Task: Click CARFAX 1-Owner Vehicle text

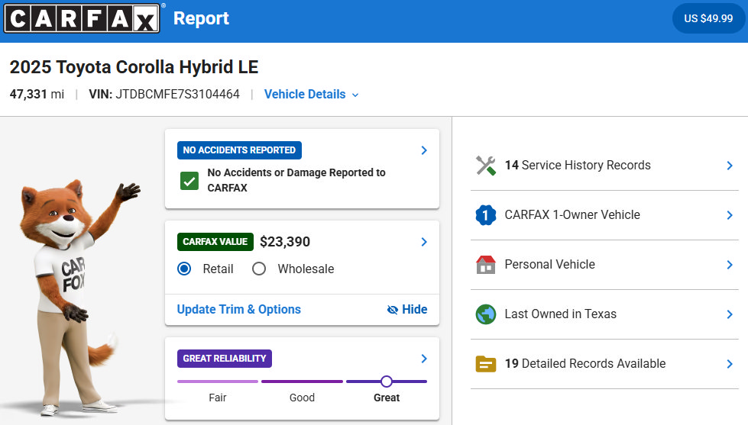Action: 572,214
